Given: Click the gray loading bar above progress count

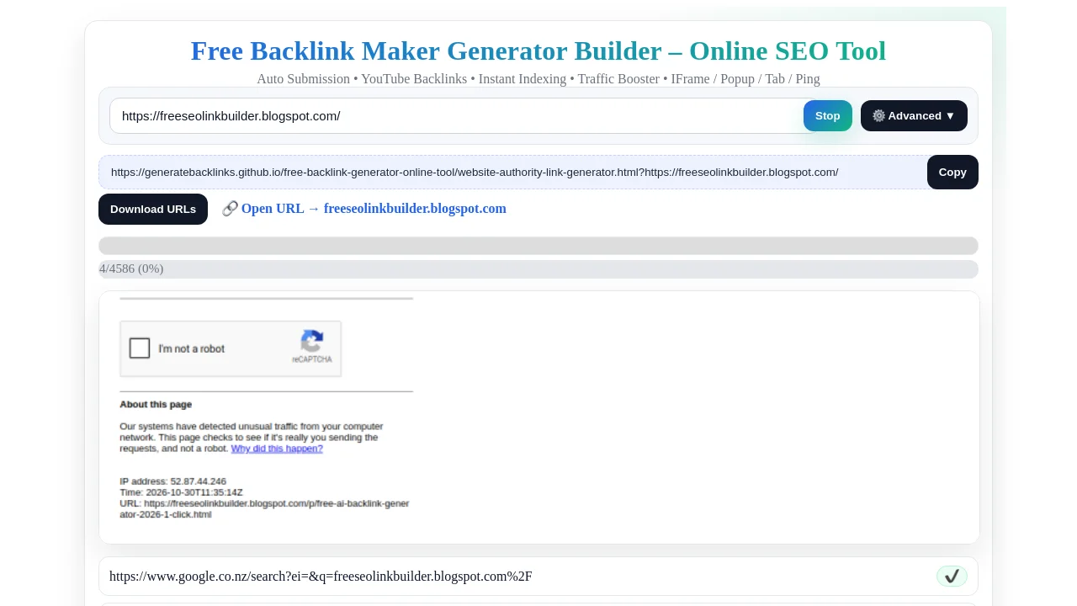Looking at the screenshot, I should pyautogui.click(x=538, y=246).
